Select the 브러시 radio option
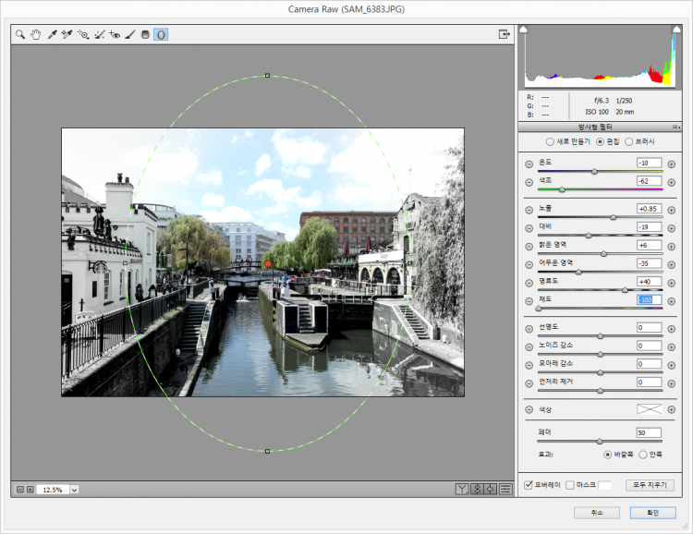 coord(629,141)
